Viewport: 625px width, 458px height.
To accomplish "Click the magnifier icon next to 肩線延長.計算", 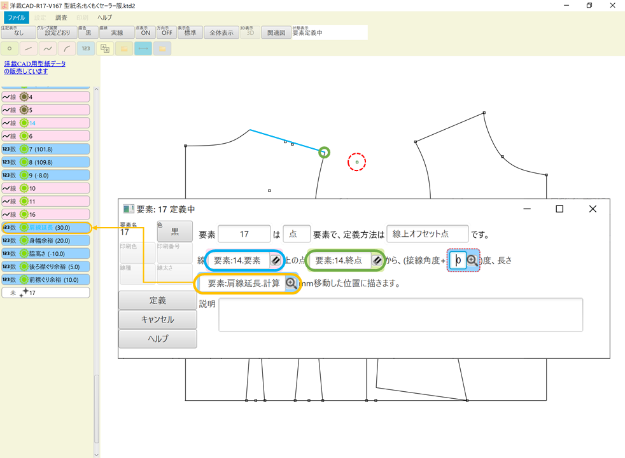I will (x=291, y=283).
